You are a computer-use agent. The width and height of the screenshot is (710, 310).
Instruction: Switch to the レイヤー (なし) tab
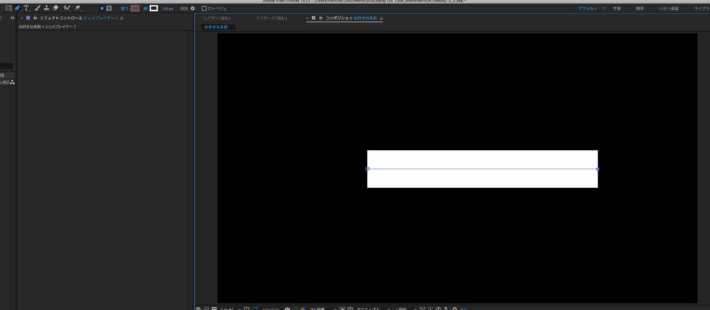[x=217, y=18]
